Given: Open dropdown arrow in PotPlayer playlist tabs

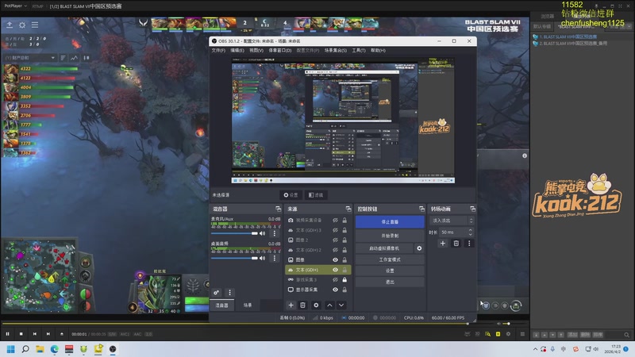Looking at the screenshot, I should [629, 26].
